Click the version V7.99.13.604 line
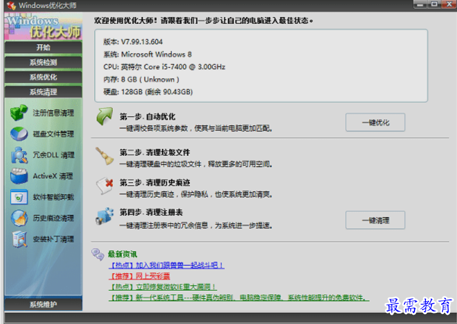The height and width of the screenshot is (324, 457). tap(133, 42)
